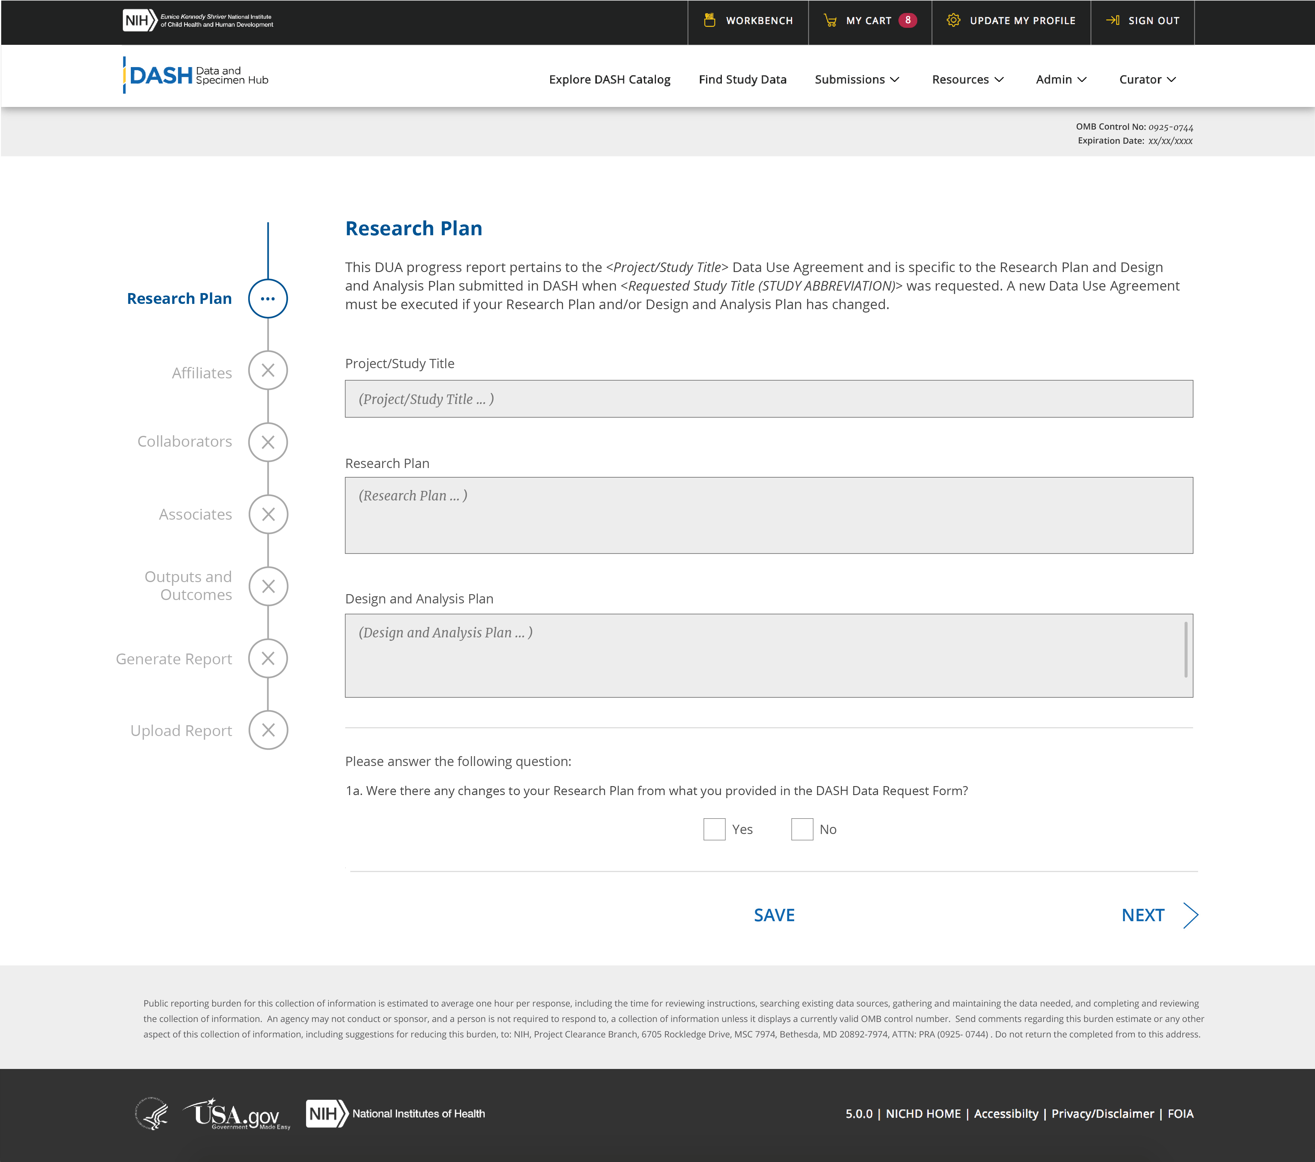The height and width of the screenshot is (1162, 1315).
Task: Click the Generate Report step X circle
Action: pos(268,658)
